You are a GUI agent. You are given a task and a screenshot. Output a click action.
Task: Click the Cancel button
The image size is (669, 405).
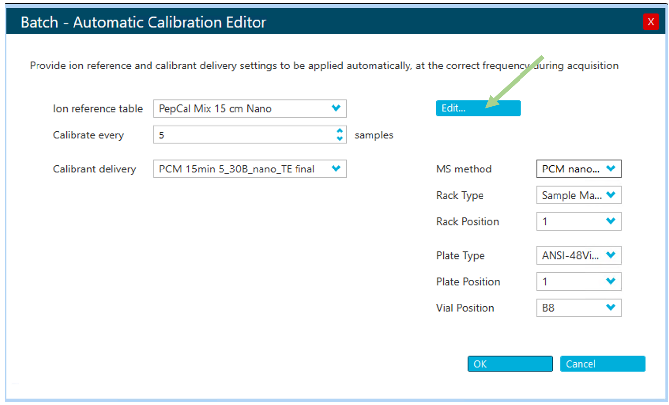click(x=602, y=364)
